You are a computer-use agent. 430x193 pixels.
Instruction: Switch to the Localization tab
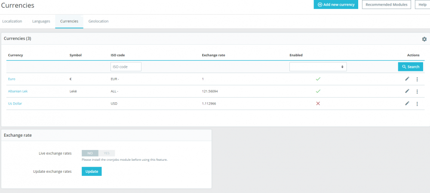(12, 21)
